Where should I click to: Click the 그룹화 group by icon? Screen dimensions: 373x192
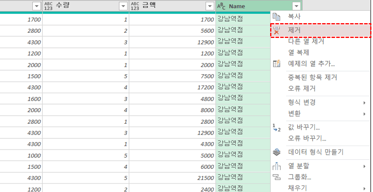[x=276, y=177]
